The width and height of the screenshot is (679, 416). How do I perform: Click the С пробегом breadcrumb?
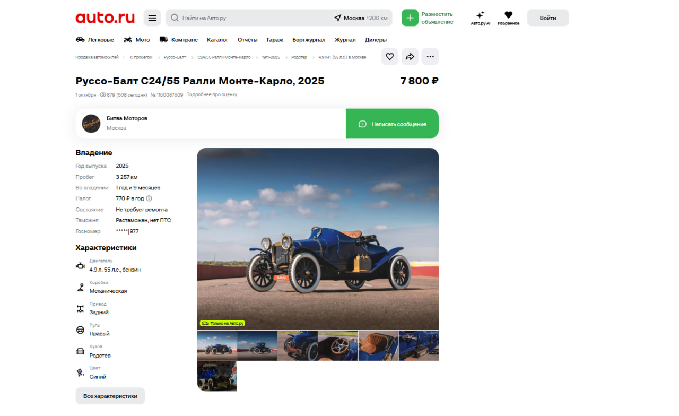click(x=141, y=57)
